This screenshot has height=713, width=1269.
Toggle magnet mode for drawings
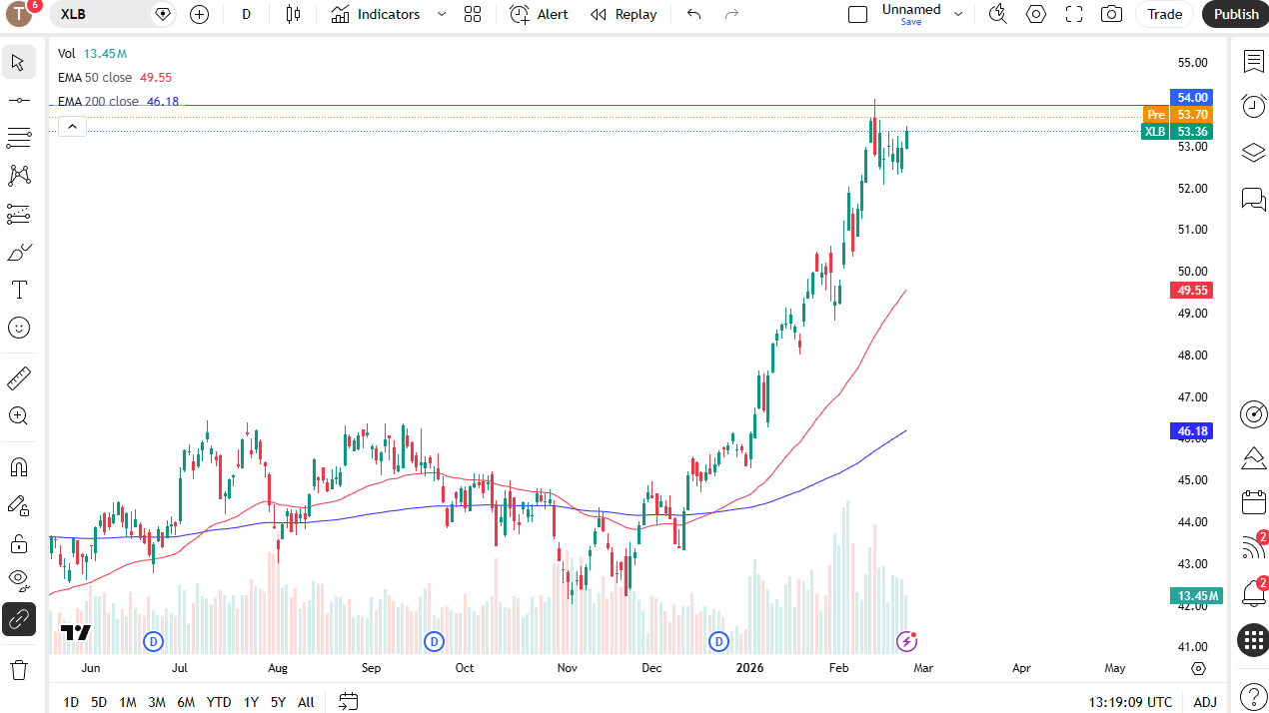click(x=18, y=467)
